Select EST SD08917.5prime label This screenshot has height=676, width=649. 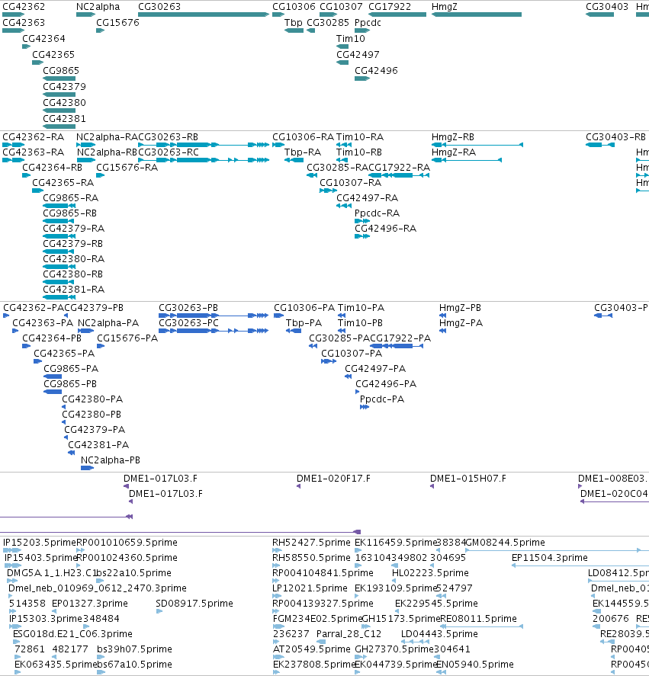click(x=194, y=604)
